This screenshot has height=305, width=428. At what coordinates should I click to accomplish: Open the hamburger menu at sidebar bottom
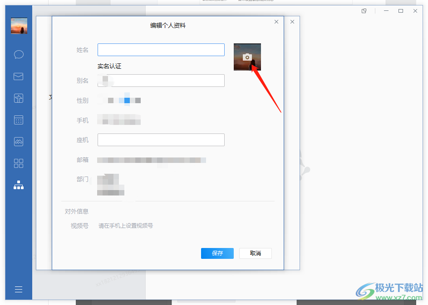[18, 289]
